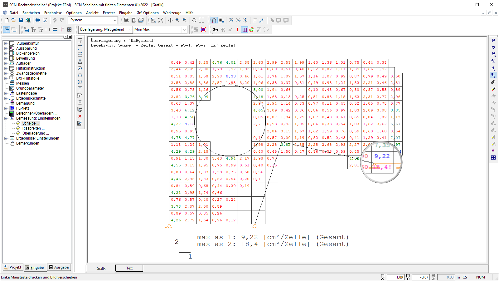Expand Ergebnisse: Einstellungen tree node
Viewport: 499px width, 281px height.
pyautogui.click(x=6, y=138)
